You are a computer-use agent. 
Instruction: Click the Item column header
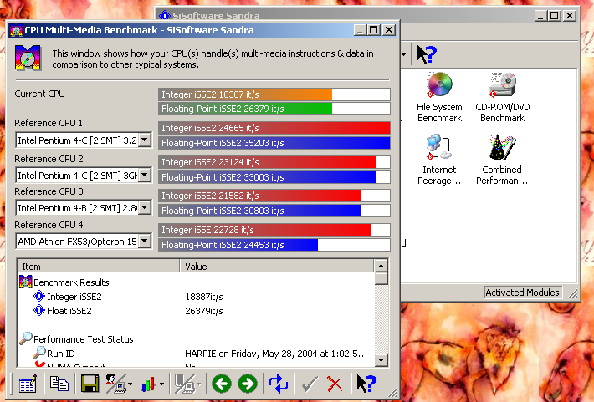pos(99,266)
